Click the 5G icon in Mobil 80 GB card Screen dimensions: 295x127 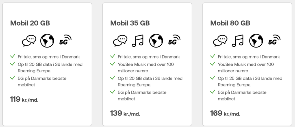[274, 40]
